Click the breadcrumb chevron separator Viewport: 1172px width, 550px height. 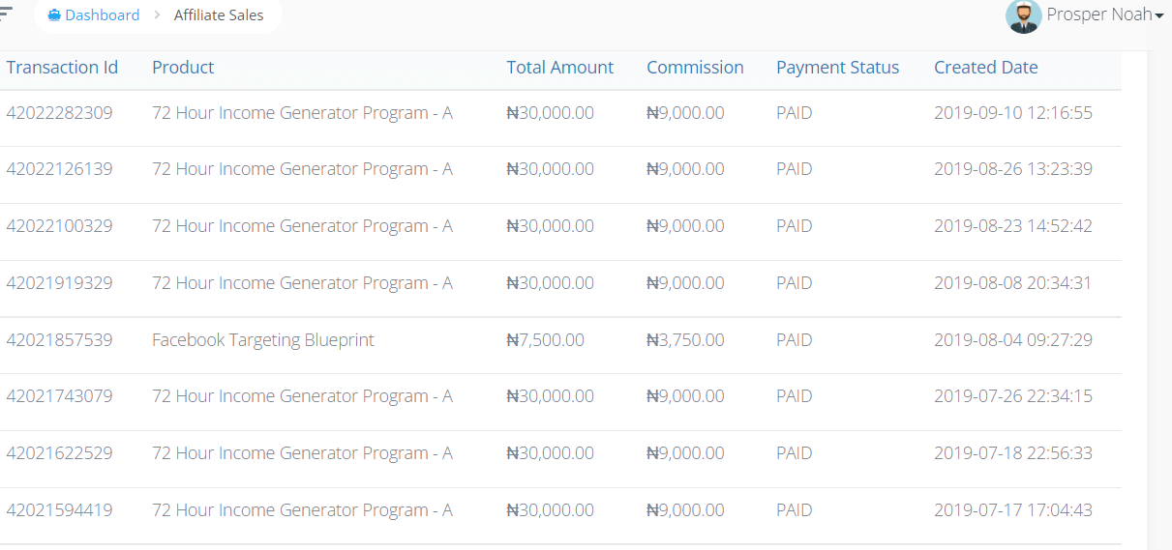157,15
